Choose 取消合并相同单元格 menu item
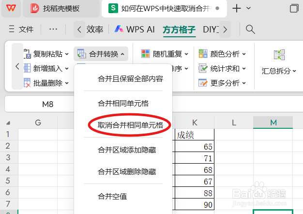The height and width of the screenshot is (214, 303). (x=130, y=125)
